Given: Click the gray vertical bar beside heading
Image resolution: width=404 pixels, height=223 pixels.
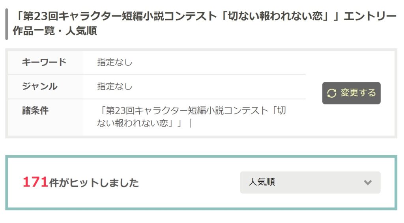Looking at the screenshot, I should (7, 24).
